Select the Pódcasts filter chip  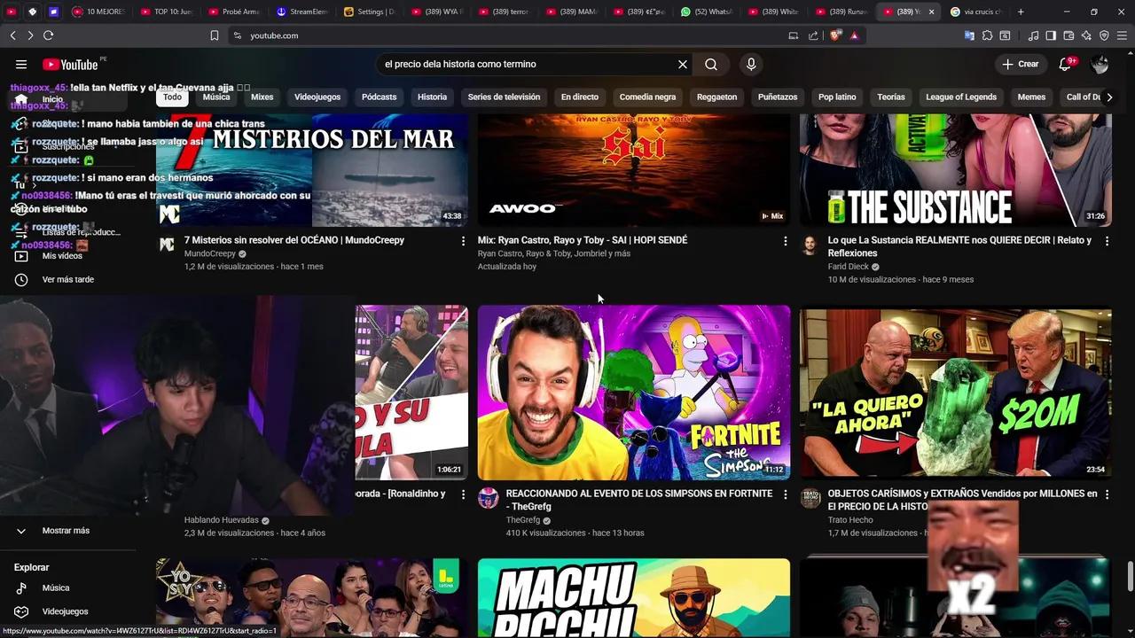[379, 97]
